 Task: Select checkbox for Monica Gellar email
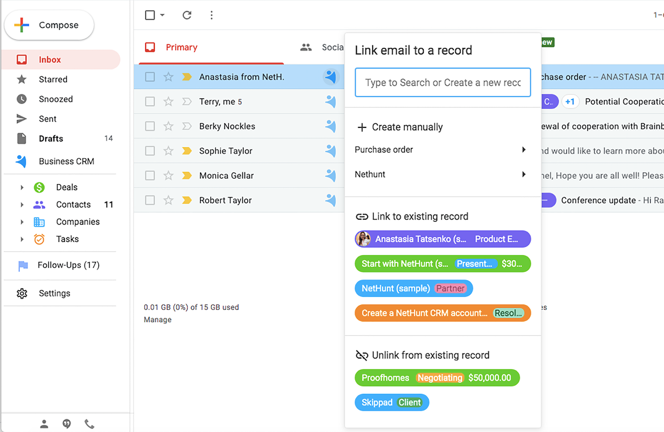pyautogui.click(x=150, y=176)
